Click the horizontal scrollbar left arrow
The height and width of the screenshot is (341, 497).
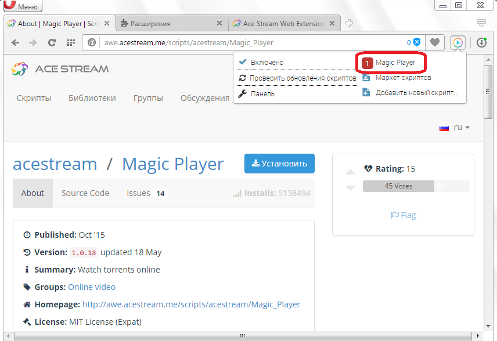point(8,336)
